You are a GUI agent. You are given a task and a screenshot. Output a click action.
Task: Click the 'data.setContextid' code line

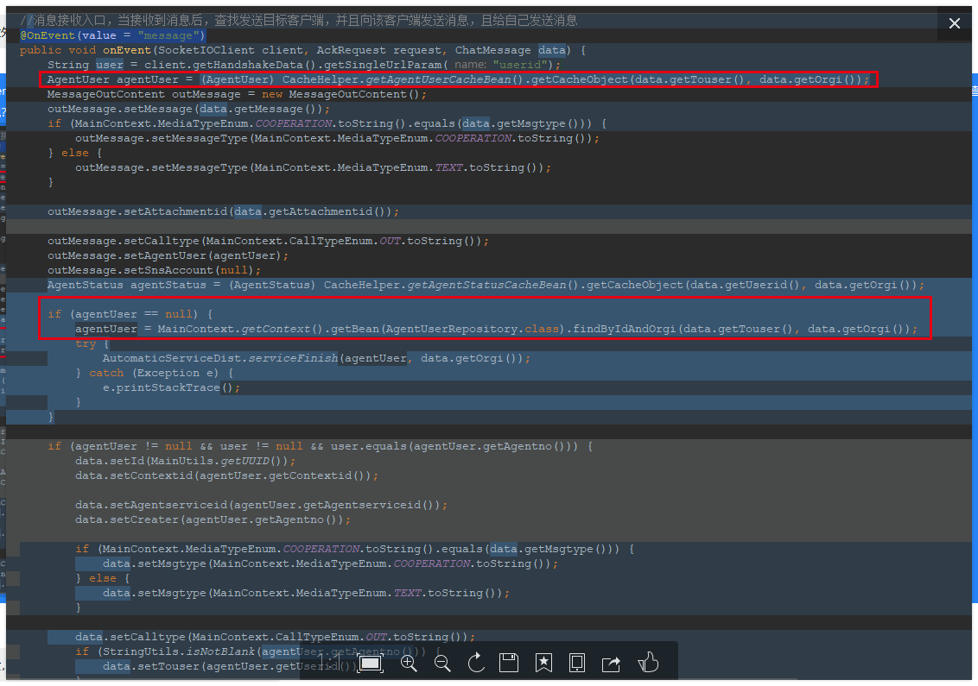pyautogui.click(x=226, y=475)
